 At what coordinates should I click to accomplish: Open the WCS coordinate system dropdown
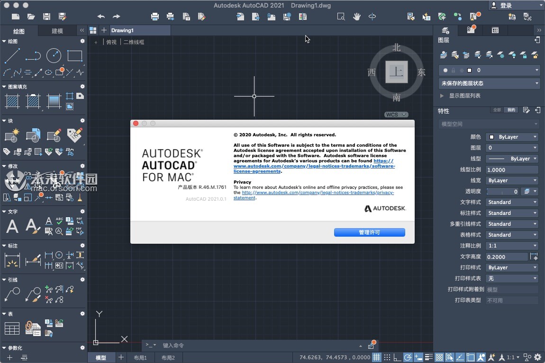click(x=396, y=115)
